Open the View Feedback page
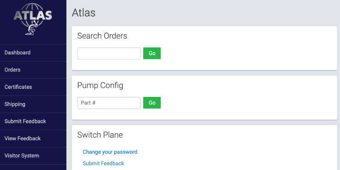This screenshot has height=170, width=340. point(33,139)
